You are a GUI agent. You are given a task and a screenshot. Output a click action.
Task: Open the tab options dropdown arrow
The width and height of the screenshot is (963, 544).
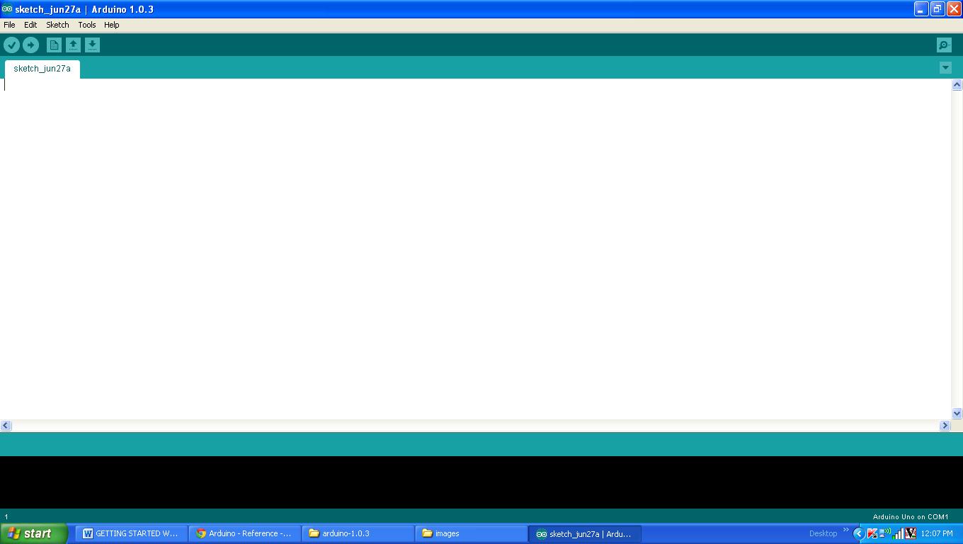point(945,68)
